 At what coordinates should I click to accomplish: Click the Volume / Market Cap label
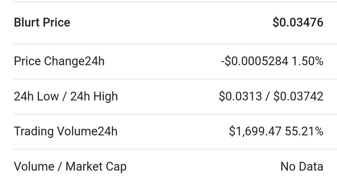point(70,166)
